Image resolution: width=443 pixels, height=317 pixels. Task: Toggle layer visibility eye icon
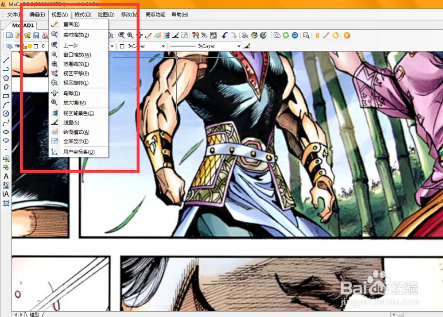point(18,46)
